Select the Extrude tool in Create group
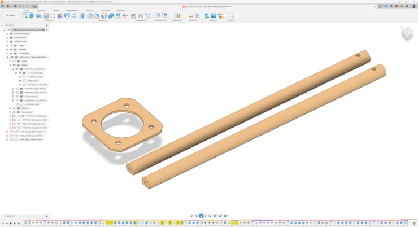The width and height of the screenshot is (418, 227). 32,16
